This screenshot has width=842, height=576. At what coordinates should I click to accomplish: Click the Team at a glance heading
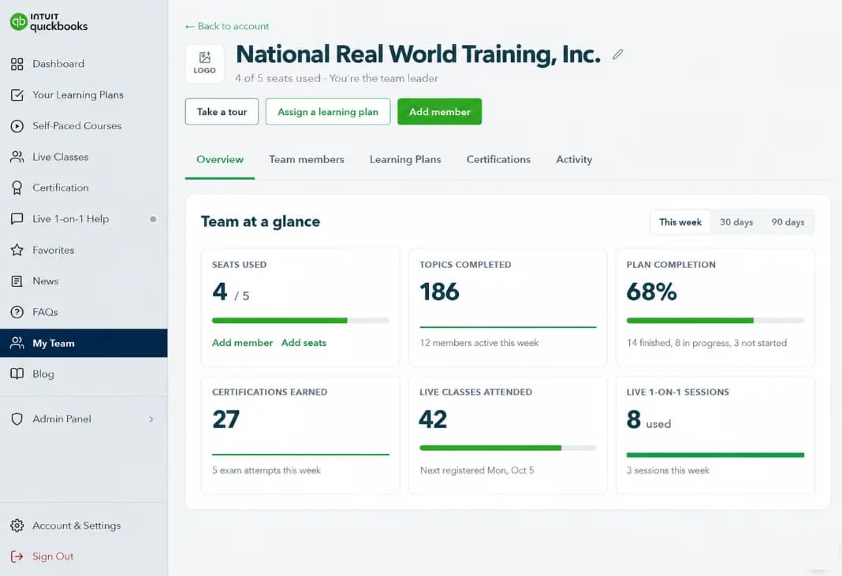click(x=260, y=221)
